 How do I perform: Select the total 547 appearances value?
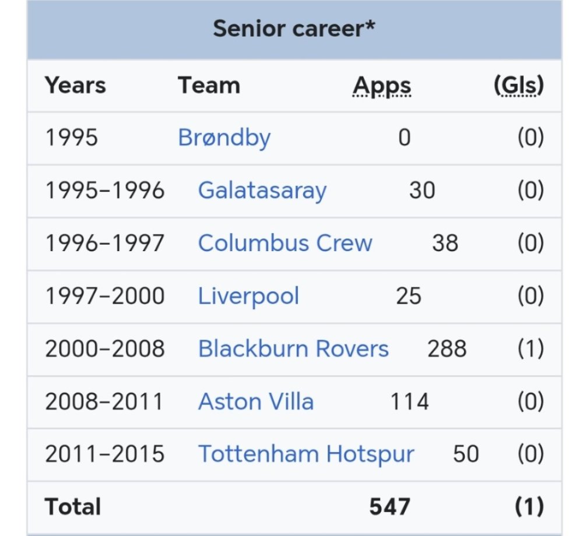[x=389, y=507]
